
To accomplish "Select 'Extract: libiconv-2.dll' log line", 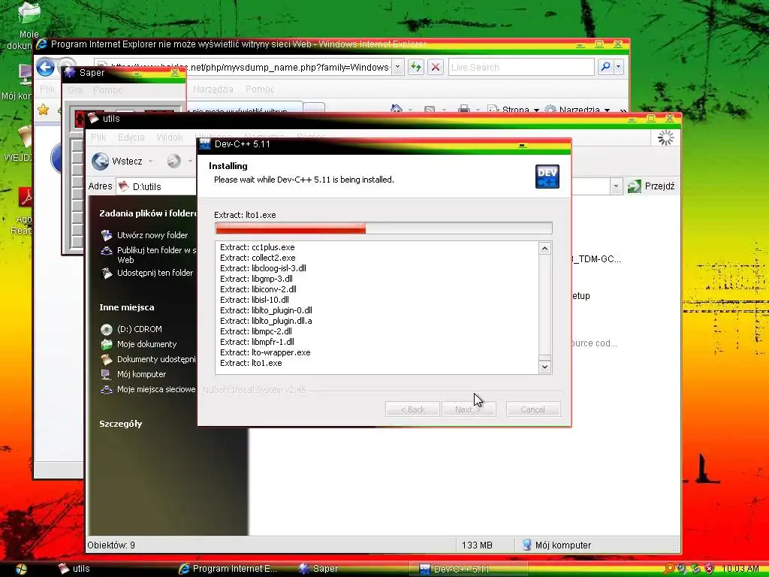I will [258, 289].
